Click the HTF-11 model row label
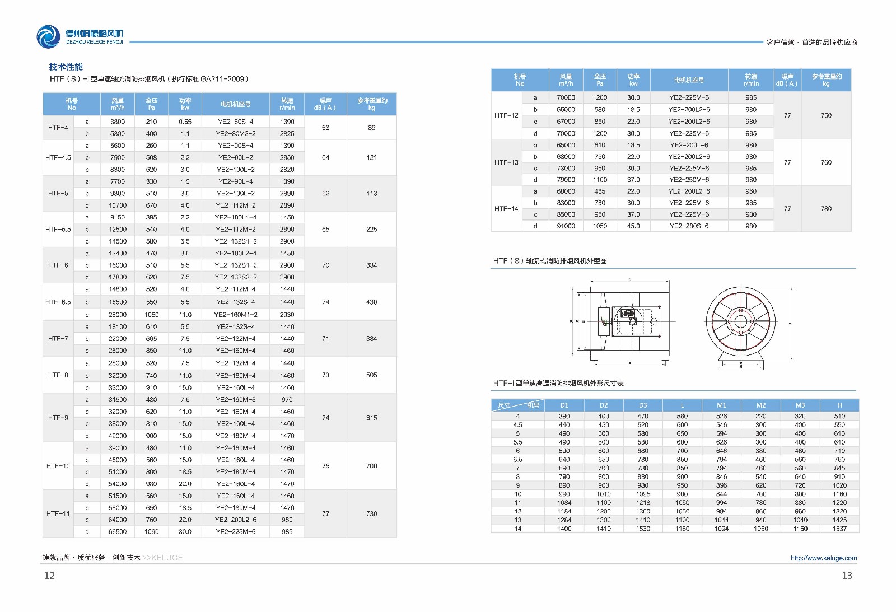The image size is (896, 612). tap(58, 513)
